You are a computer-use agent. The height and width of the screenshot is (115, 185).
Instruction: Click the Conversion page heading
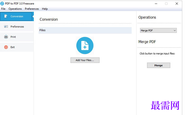tap(49, 19)
